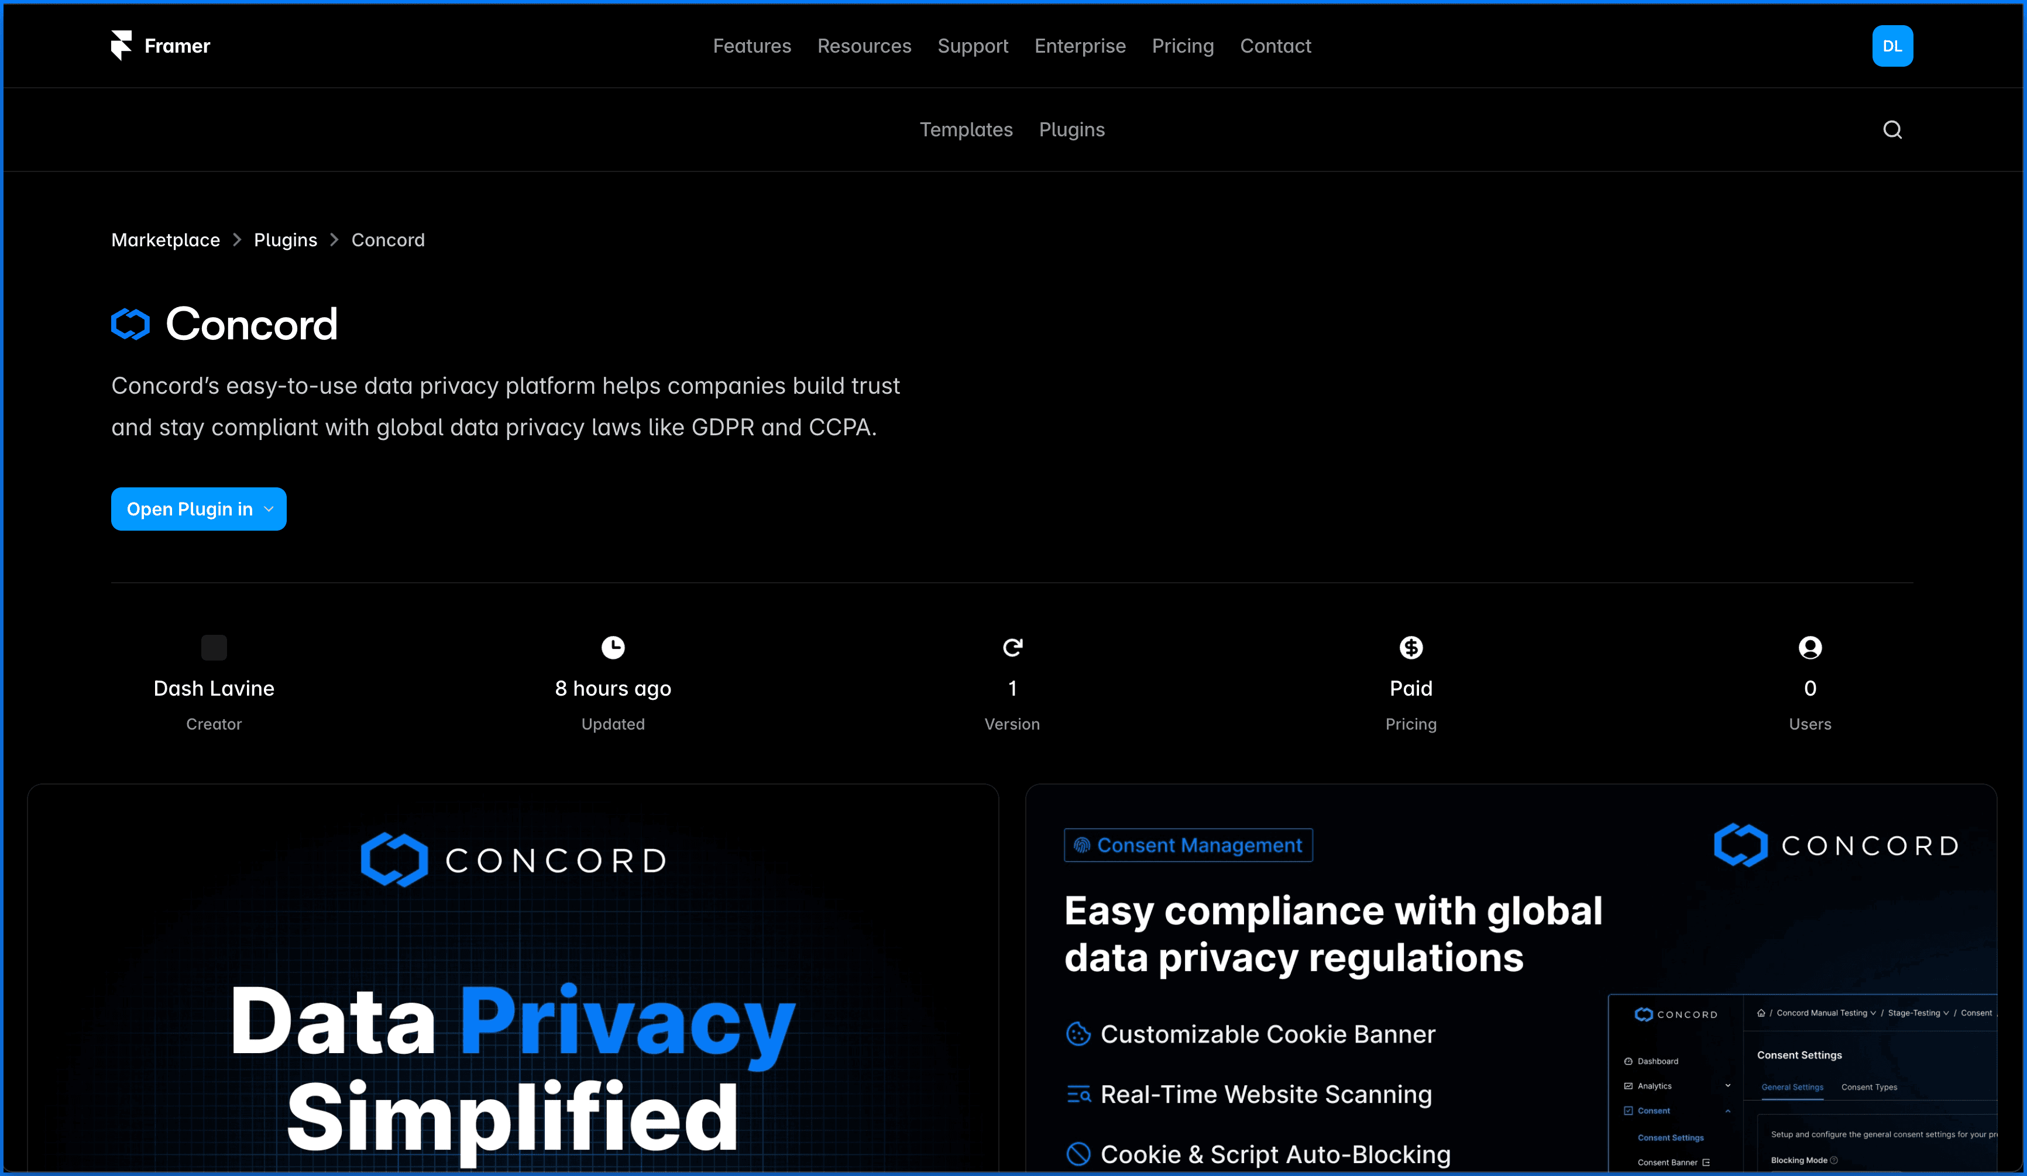Expand the Open Plugin in dropdown
The image size is (2027, 1176).
(199, 509)
